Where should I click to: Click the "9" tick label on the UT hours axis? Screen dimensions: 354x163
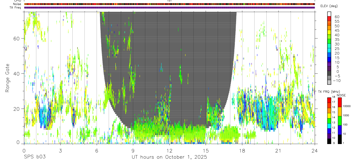pyautogui.click(x=133, y=151)
